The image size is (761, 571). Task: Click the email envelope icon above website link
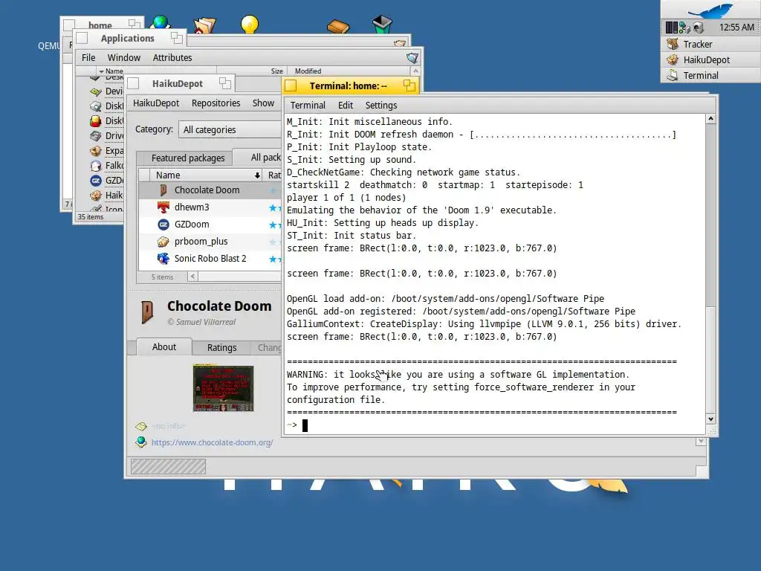[141, 426]
